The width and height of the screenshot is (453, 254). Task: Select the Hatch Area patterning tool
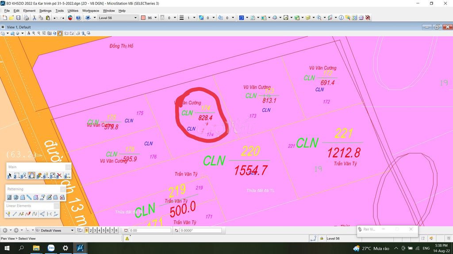9,197
